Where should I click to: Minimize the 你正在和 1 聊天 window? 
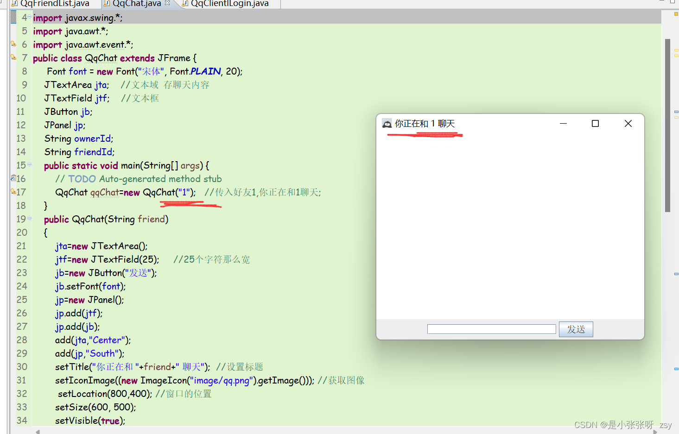(563, 124)
